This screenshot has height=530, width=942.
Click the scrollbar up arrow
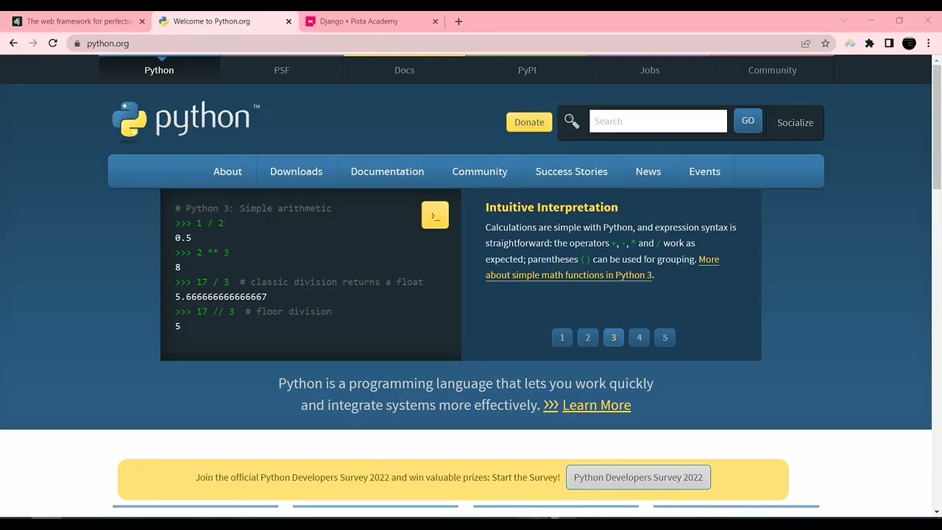coord(937,60)
